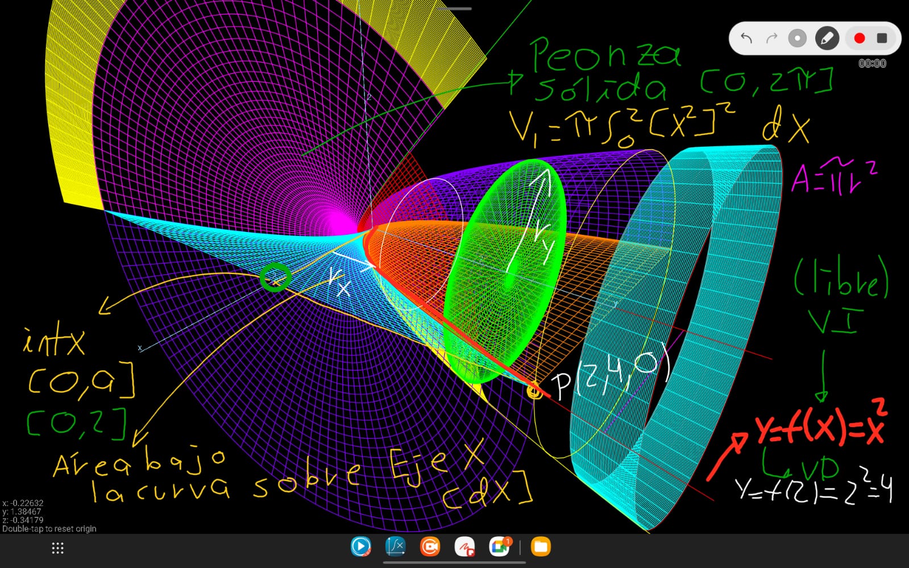909x568 pixels.
Task: Undo the last drawn stroke
Action: 746,39
